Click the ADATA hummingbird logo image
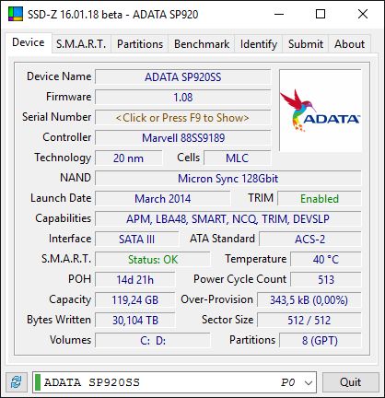The width and height of the screenshot is (385, 398). pyautogui.click(x=321, y=111)
